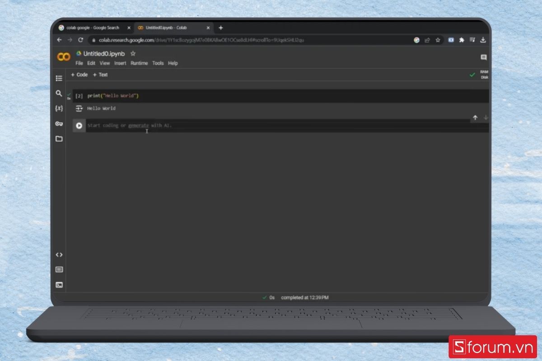Open the File menu
The image size is (542, 361).
tap(79, 63)
